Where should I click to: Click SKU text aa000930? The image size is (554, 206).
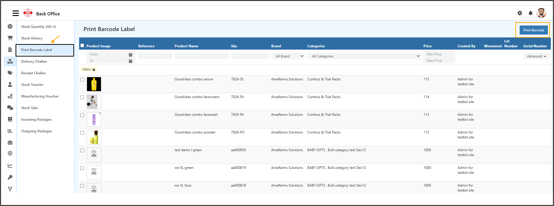[238, 150]
